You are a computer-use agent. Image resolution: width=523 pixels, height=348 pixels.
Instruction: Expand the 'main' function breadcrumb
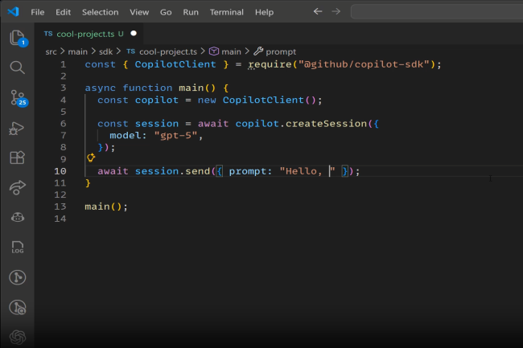coord(230,51)
